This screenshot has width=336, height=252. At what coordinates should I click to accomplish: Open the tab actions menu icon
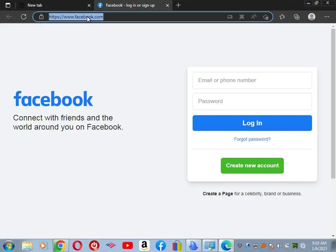click(x=8, y=5)
